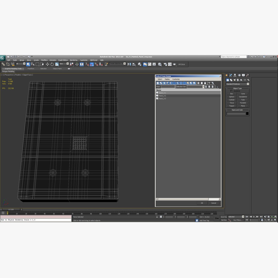278x278 pixels.
Task: Select the Shapes category in Create panel
Action: pyautogui.click(x=231, y=80)
